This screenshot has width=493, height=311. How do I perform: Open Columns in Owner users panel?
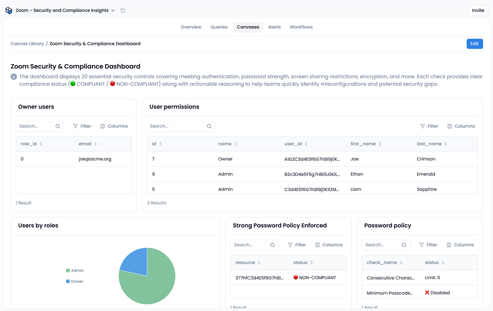tap(114, 126)
